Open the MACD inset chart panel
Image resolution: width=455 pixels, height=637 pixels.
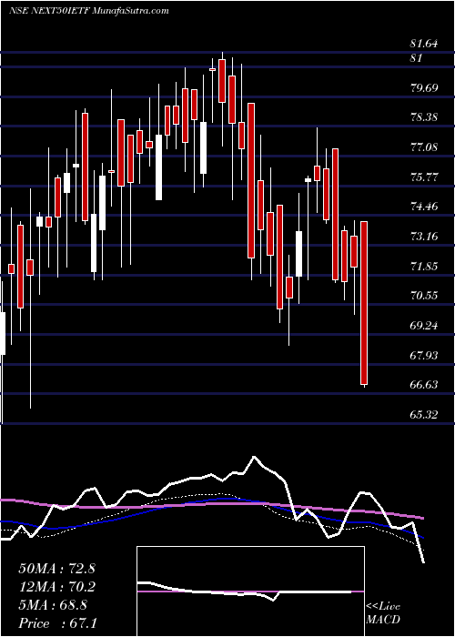click(x=250, y=591)
